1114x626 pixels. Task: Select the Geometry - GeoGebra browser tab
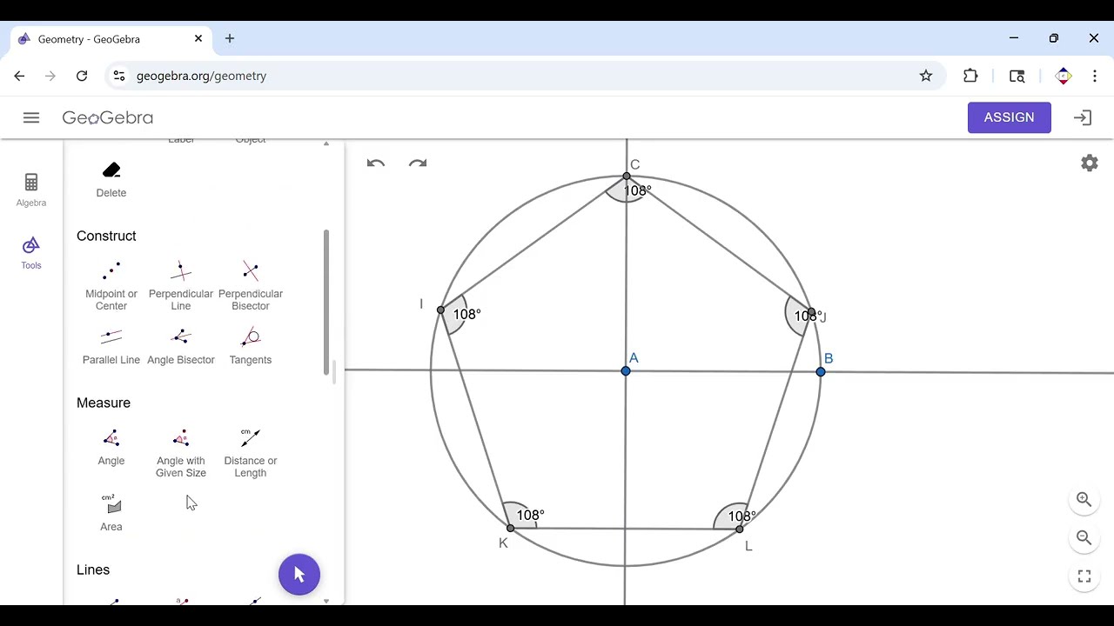[110, 39]
